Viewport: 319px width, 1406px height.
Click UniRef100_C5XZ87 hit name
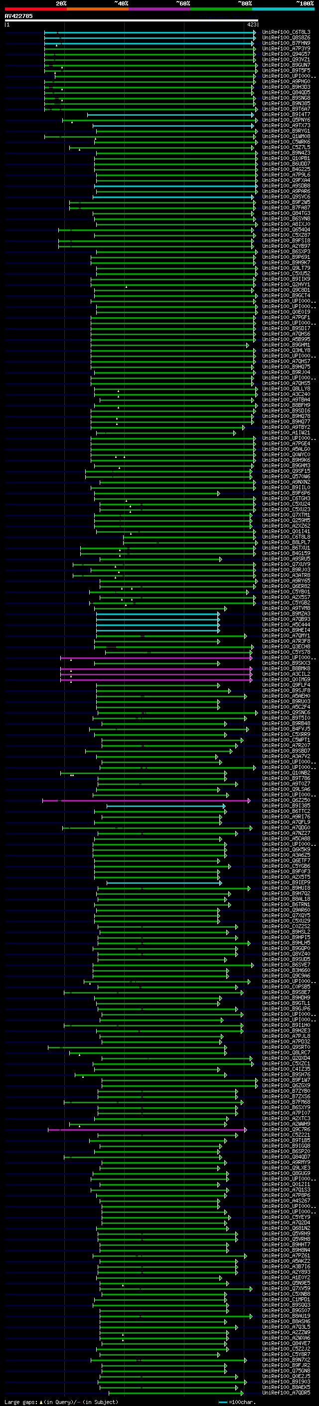pos(286,235)
